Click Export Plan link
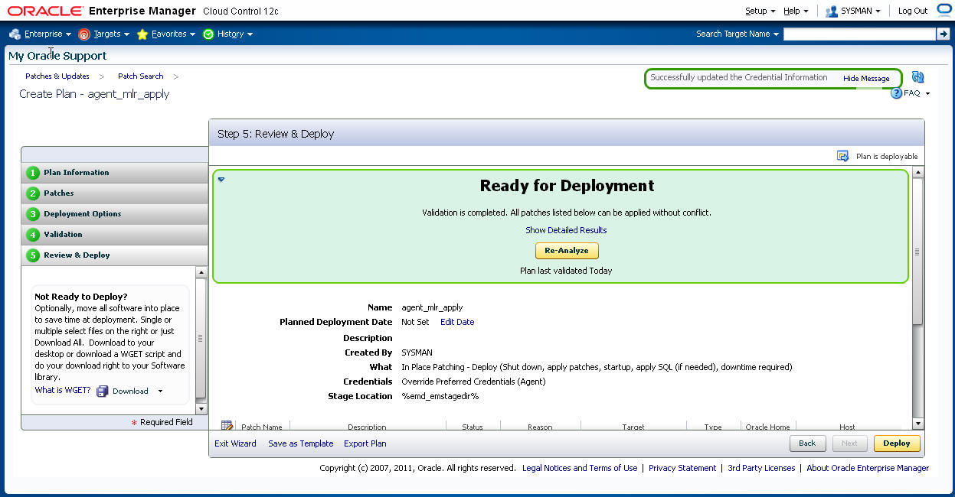The width and height of the screenshot is (955, 497). [x=365, y=443]
